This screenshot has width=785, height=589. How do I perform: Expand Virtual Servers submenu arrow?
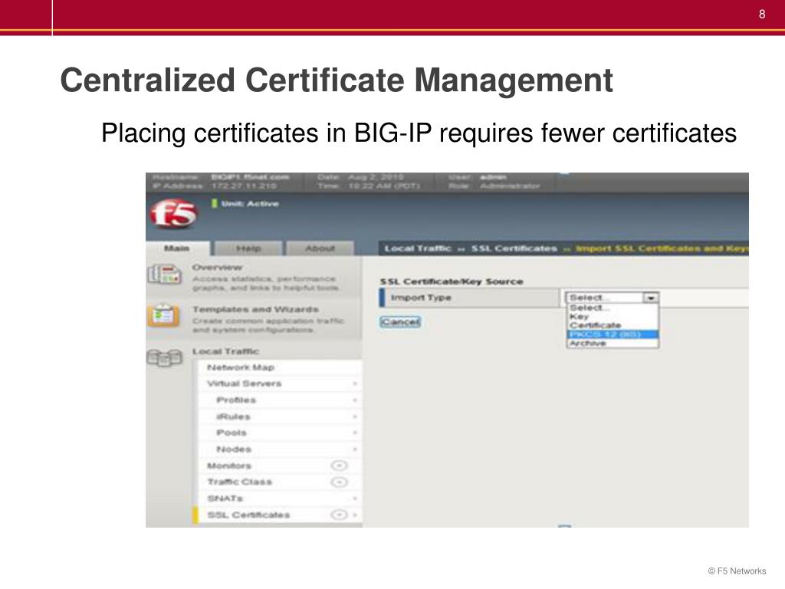click(x=355, y=383)
